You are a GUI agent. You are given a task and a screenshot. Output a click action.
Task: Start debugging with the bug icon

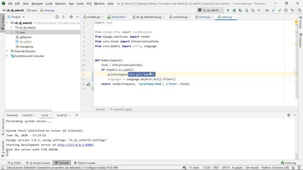tap(234, 10)
